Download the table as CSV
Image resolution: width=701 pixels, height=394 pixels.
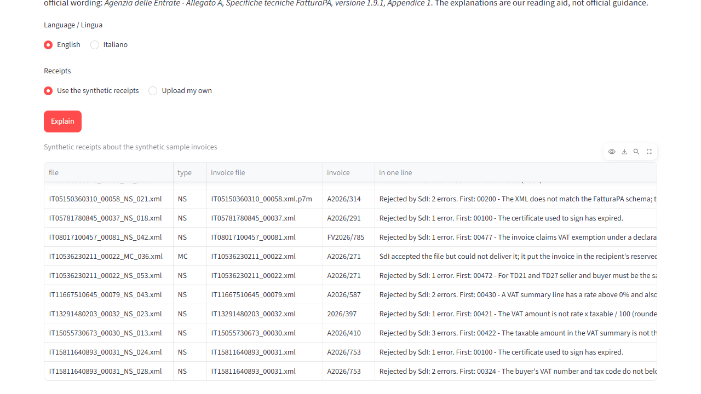click(x=624, y=152)
